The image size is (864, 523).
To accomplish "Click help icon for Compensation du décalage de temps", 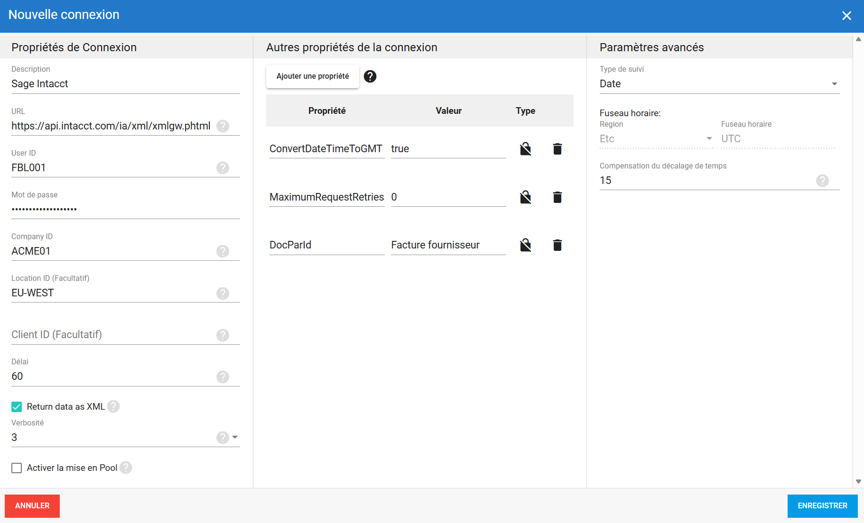I will click(x=822, y=181).
